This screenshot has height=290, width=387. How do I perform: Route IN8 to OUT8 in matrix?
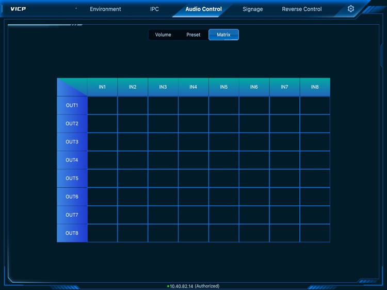315,233
